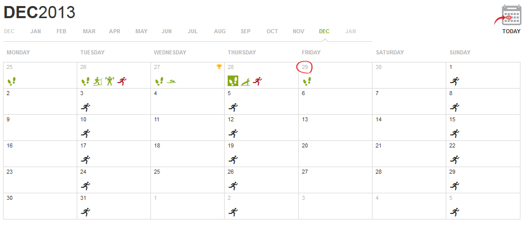Open the day cell for December 25

coord(187,180)
